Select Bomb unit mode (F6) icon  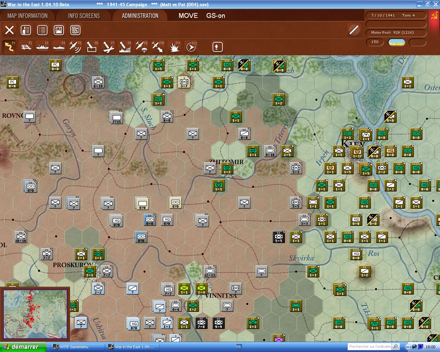[x=91, y=47]
